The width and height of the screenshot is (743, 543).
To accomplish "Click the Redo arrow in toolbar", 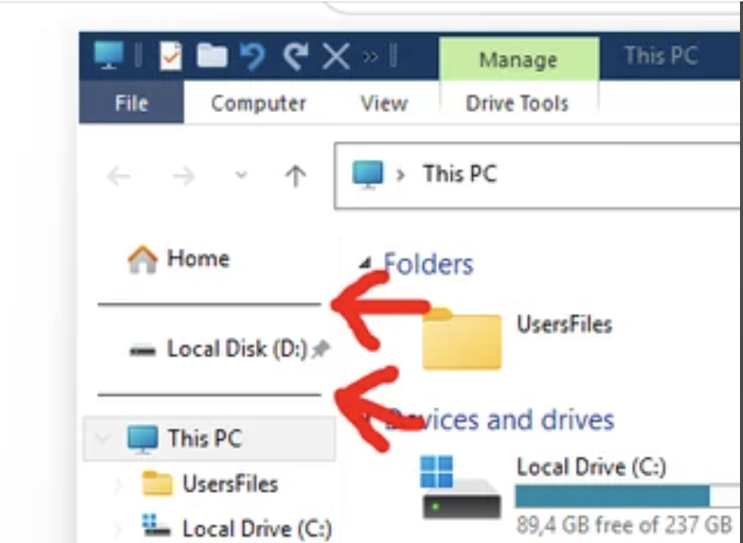I will pos(295,56).
